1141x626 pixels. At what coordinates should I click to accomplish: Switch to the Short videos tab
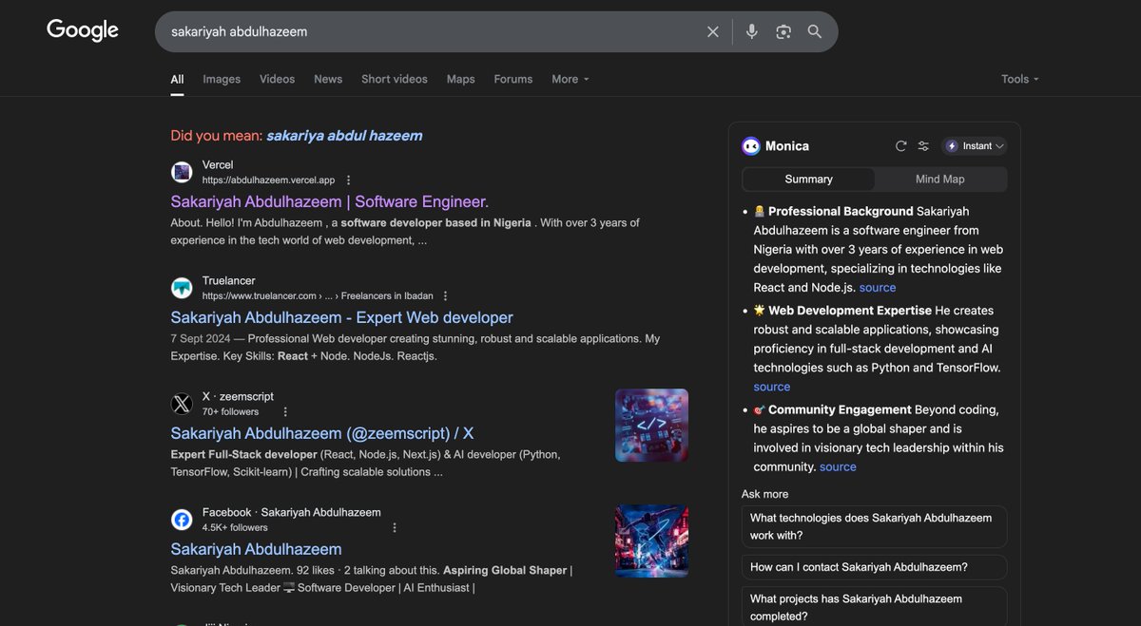395,79
